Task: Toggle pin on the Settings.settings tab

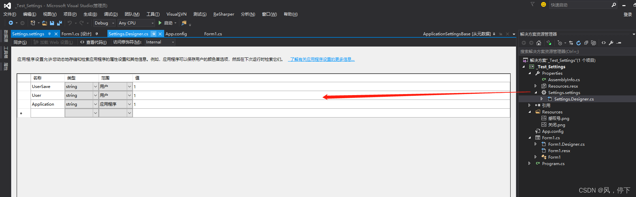Action: click(x=49, y=34)
